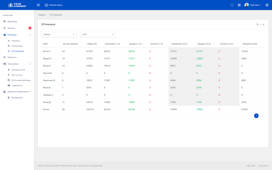Open Клиенты in sidebar
272x170 pixels.
pyautogui.click(x=12, y=57)
